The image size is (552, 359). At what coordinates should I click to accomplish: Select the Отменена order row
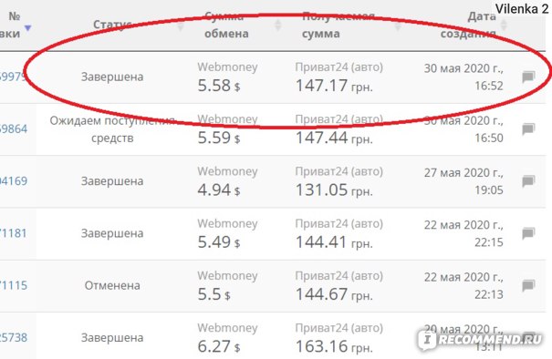pyautogui.click(x=273, y=286)
